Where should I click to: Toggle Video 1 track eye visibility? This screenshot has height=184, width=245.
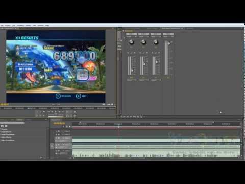(59, 138)
